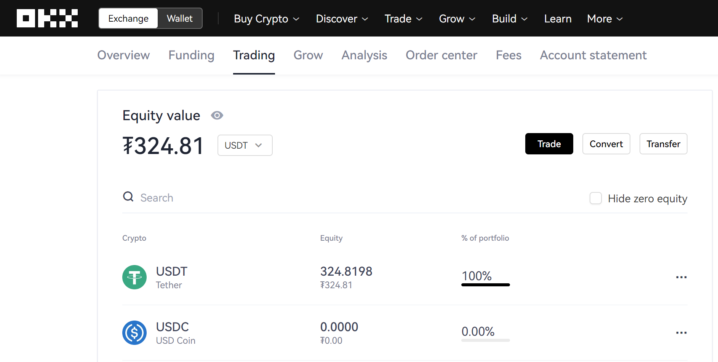718x362 pixels.
Task: Click the Transfer button
Action: (x=663, y=144)
